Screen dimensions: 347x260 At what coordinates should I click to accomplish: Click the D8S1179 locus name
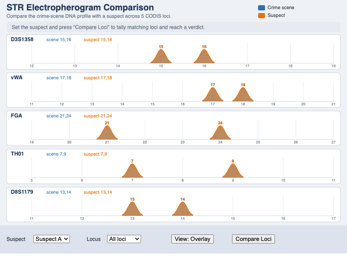pyautogui.click(x=22, y=192)
